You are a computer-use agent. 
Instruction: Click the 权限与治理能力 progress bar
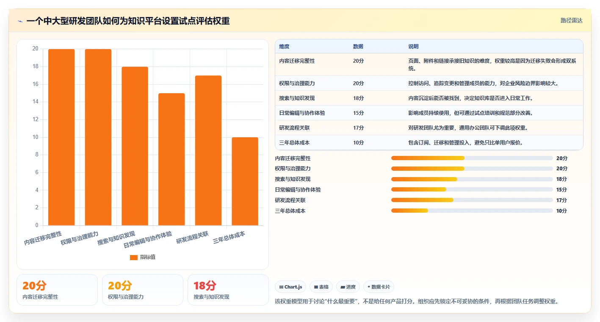pos(472,169)
